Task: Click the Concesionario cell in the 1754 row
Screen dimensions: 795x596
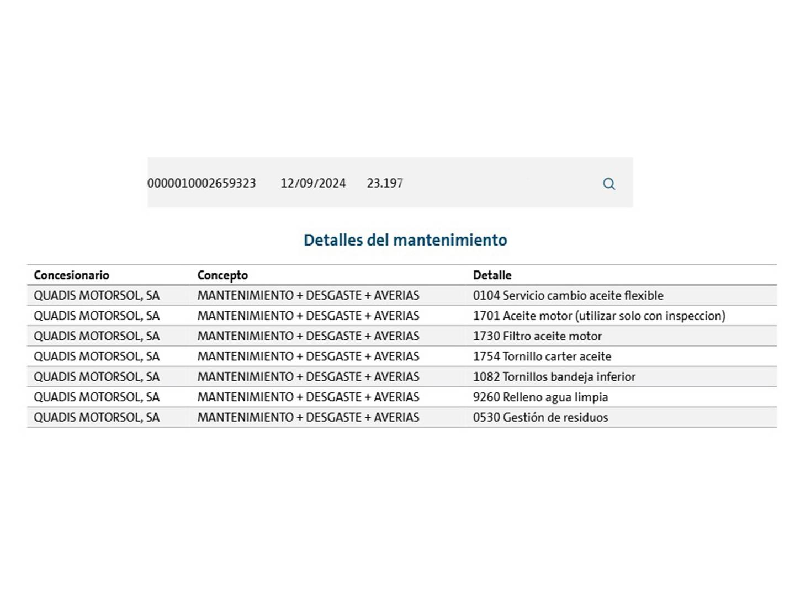Action: (97, 356)
